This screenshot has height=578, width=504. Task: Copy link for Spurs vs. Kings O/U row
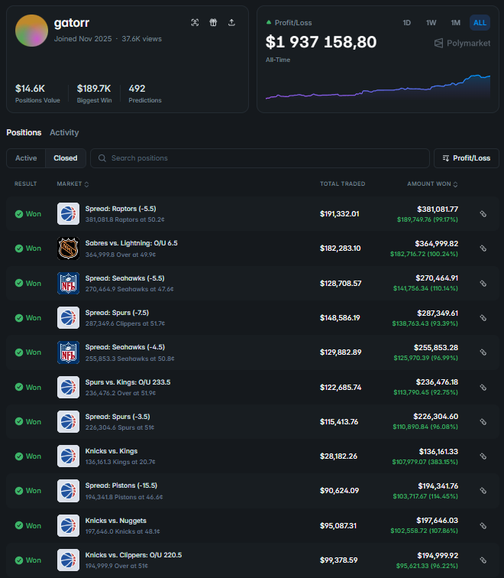tap(483, 388)
